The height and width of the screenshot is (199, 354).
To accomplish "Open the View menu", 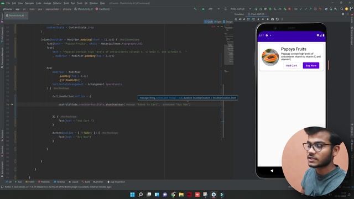I will coord(20,3).
